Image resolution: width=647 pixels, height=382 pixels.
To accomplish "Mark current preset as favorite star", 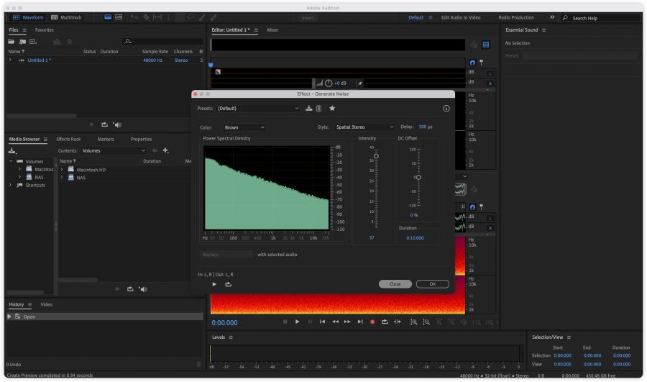I will coord(332,108).
